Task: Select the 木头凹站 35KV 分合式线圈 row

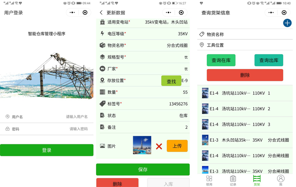Action: pyautogui.click(x=245, y=140)
